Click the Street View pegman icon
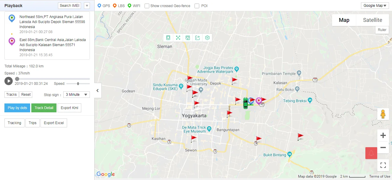Viewport: 392px width, 180px height. pyautogui.click(x=383, y=114)
